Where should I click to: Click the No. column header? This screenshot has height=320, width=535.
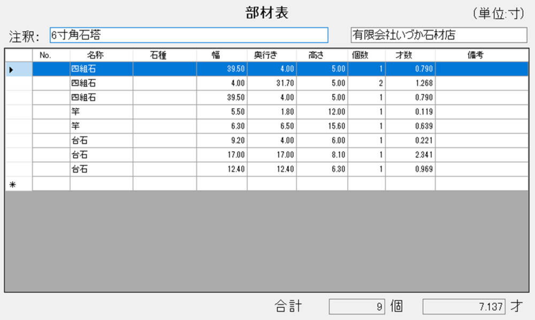(x=51, y=54)
